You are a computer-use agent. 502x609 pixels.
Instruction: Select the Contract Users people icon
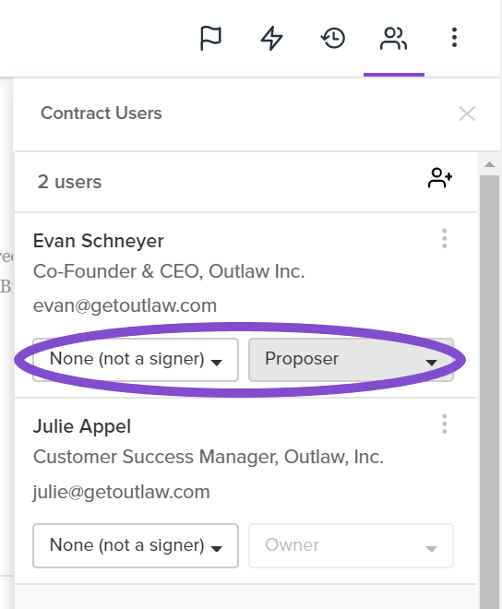coord(394,38)
